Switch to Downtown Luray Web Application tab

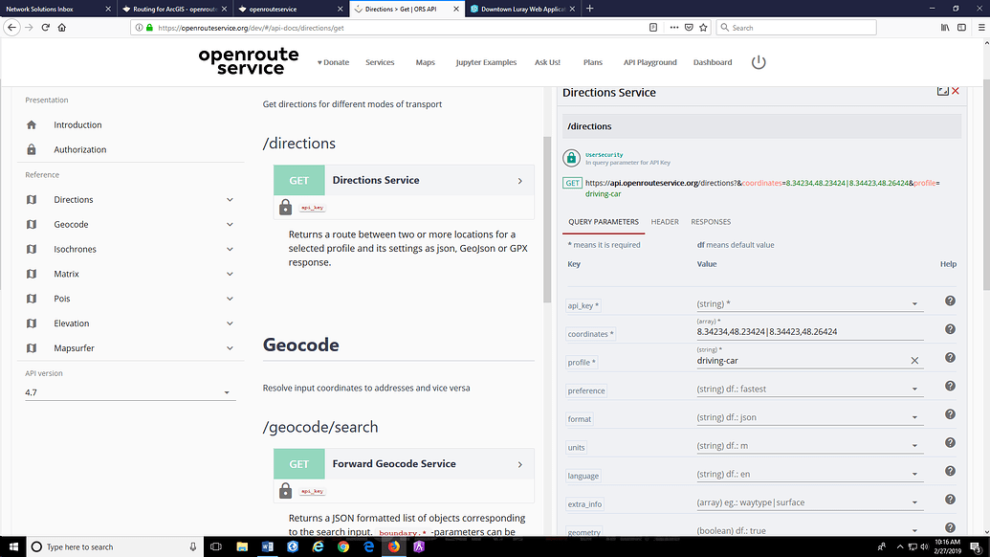coord(523,9)
